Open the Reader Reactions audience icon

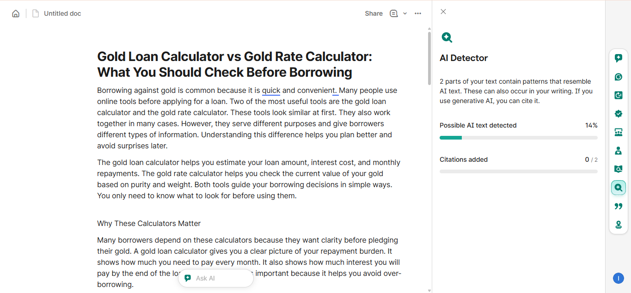tap(619, 132)
